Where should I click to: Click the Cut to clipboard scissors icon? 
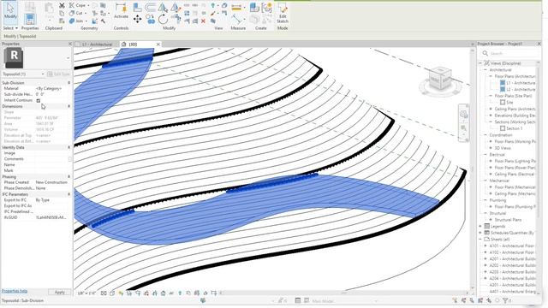(x=62, y=5)
